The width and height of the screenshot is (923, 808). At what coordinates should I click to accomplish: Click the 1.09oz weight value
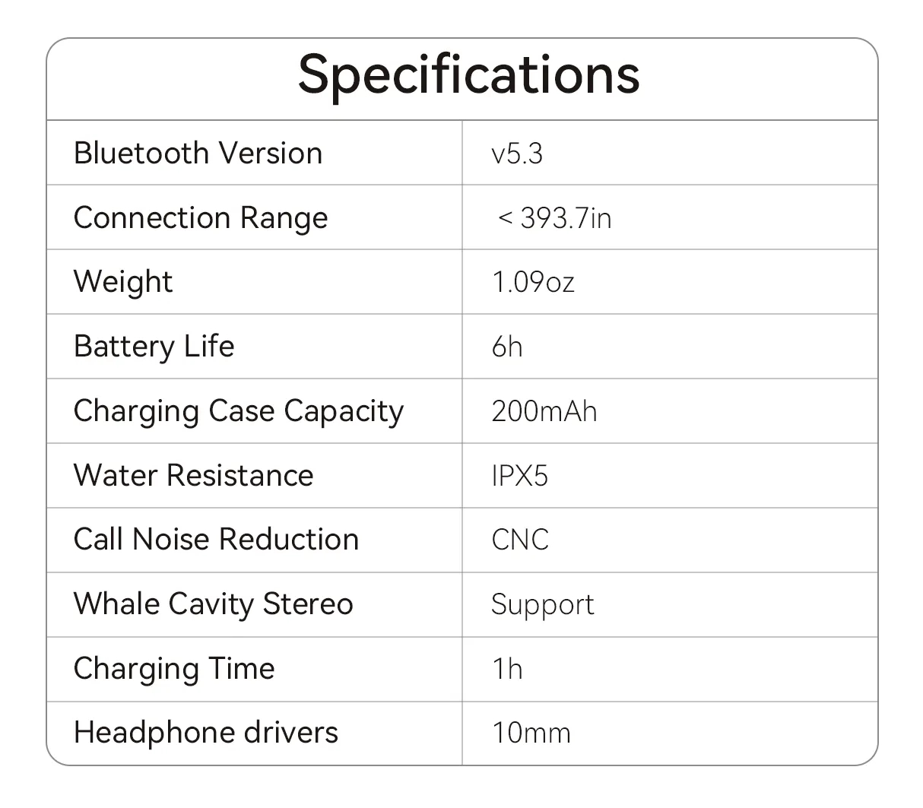pyautogui.click(x=533, y=282)
